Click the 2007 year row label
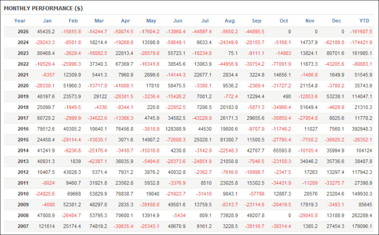Viewport: 379px width, 235px height. [23, 226]
